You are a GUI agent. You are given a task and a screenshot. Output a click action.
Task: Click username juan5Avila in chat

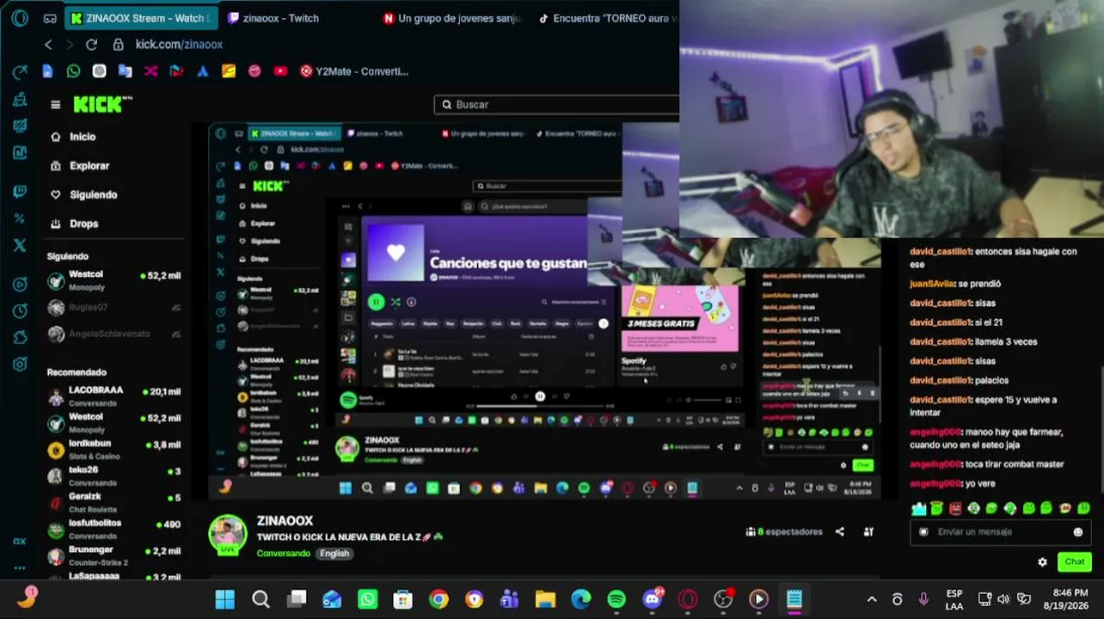pos(931,284)
